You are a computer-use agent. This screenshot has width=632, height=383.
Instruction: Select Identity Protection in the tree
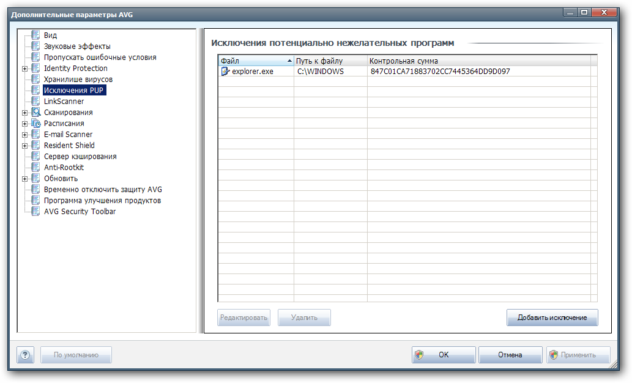tap(76, 68)
